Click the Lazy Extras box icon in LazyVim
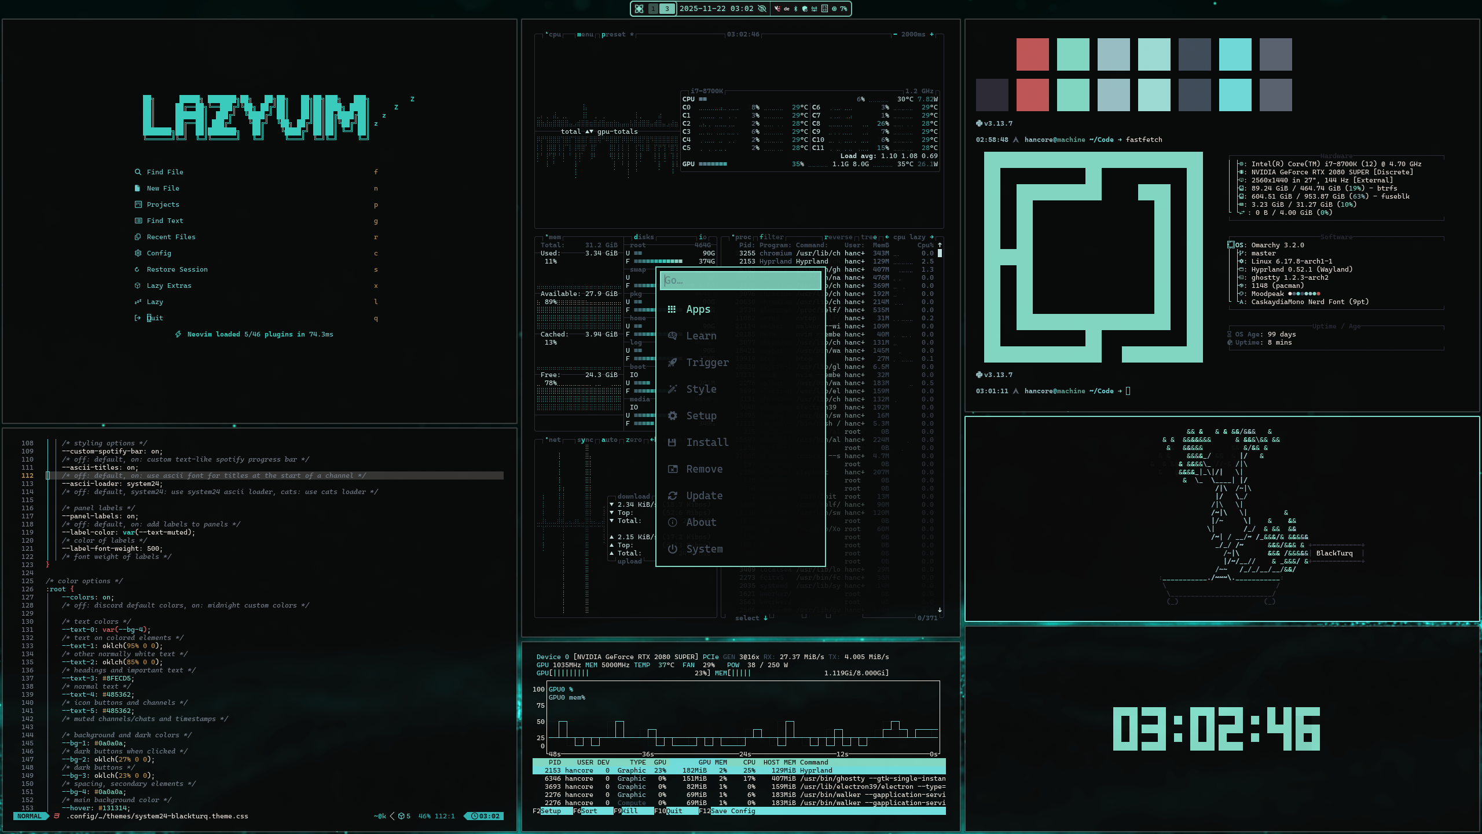This screenshot has height=834, width=1482. (x=138, y=286)
